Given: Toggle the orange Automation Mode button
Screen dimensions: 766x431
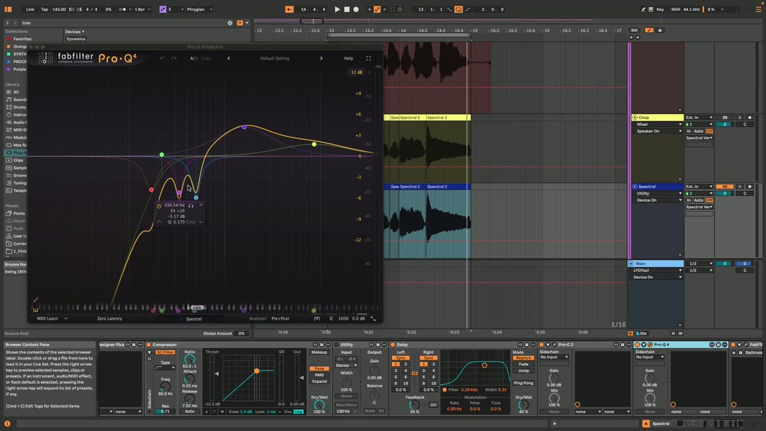Looking at the screenshot, I should click(649, 30).
